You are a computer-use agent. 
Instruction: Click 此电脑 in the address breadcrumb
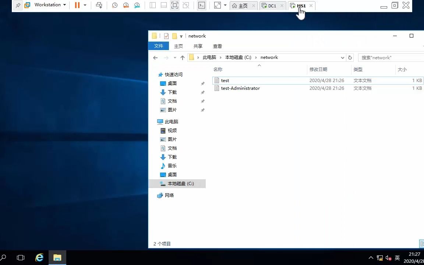[209, 57]
